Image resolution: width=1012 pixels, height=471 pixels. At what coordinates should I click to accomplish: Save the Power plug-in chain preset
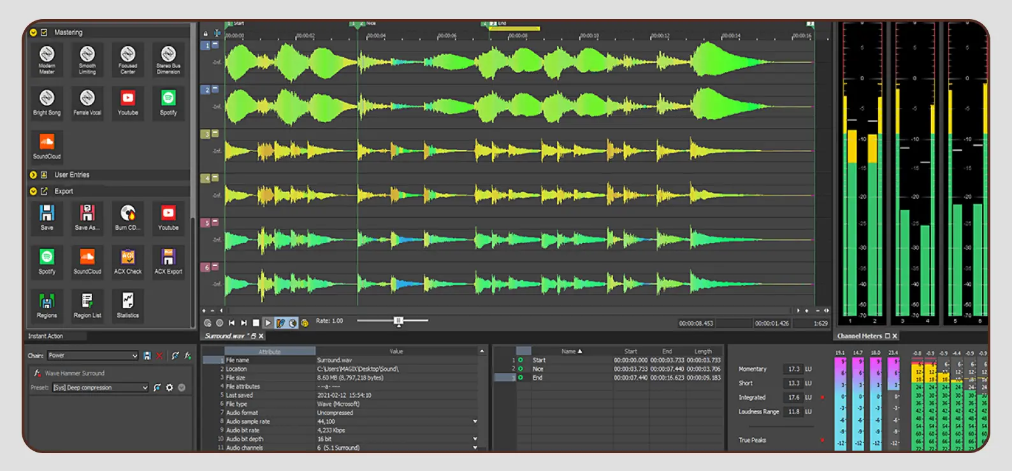pos(147,356)
